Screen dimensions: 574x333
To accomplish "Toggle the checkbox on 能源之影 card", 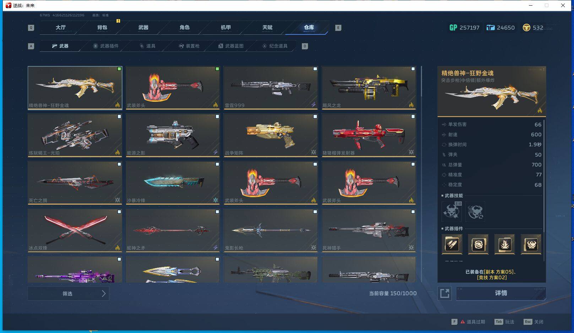I will pos(217,116).
